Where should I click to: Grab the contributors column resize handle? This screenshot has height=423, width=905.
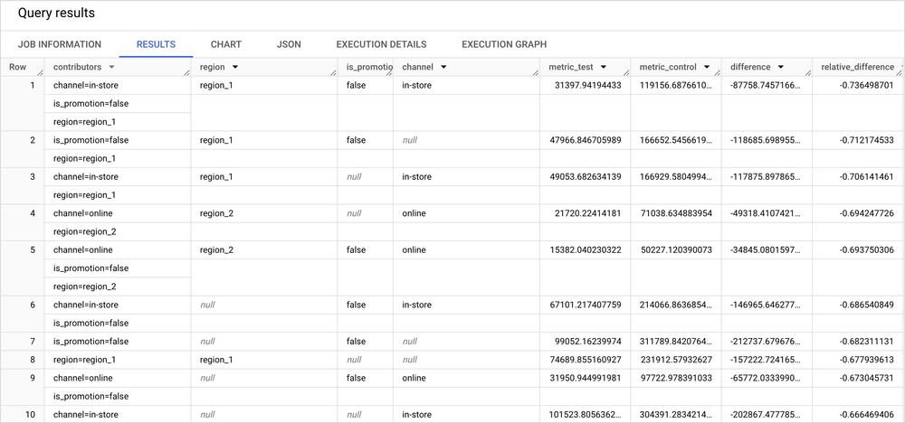(187, 72)
